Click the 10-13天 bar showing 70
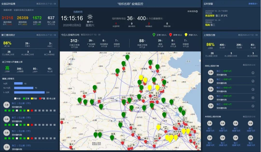Screen dimensions: 261x152 click(24, 88)
